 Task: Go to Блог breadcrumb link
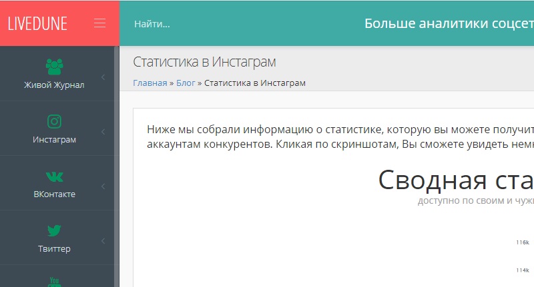pos(186,83)
